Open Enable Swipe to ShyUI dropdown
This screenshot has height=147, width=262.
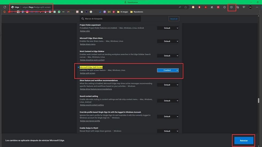click(x=168, y=131)
